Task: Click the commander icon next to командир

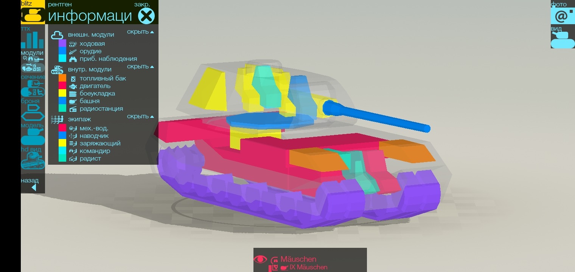Action: click(x=73, y=151)
